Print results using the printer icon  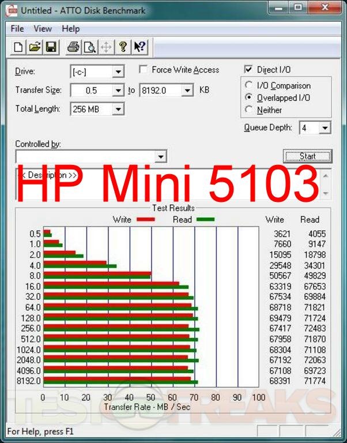click(x=73, y=47)
